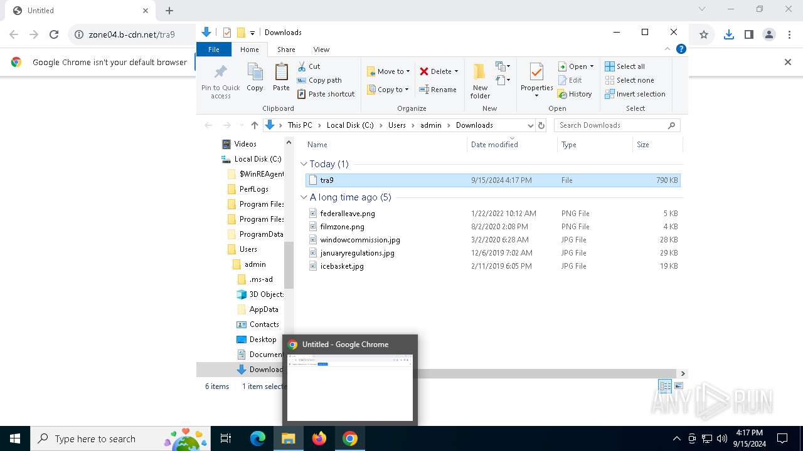Open Quick Access Toolbar customize dropdown
Screen dimensions: 803x451
pyautogui.click(x=252, y=33)
